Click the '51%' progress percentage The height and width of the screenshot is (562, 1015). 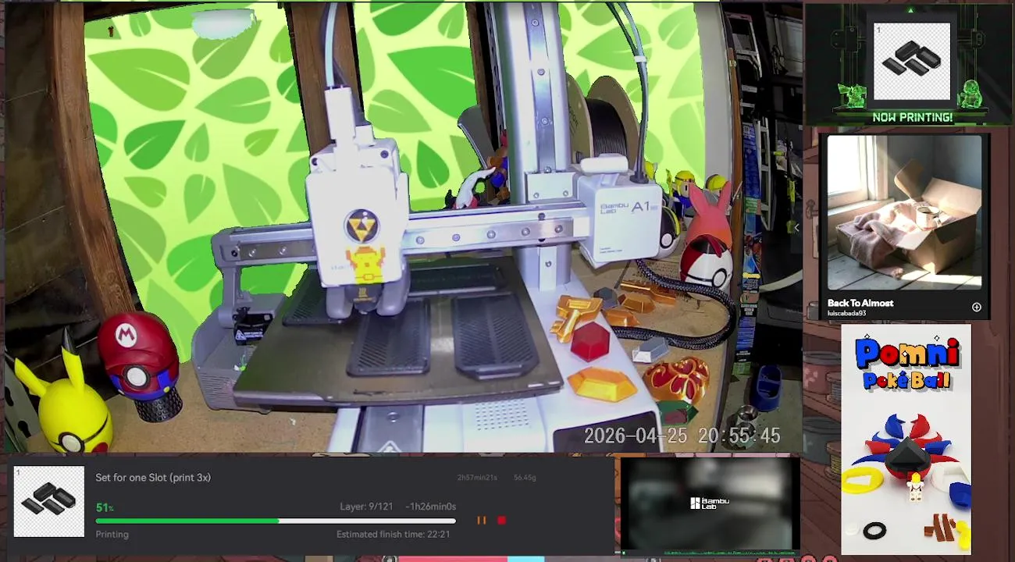105,507
